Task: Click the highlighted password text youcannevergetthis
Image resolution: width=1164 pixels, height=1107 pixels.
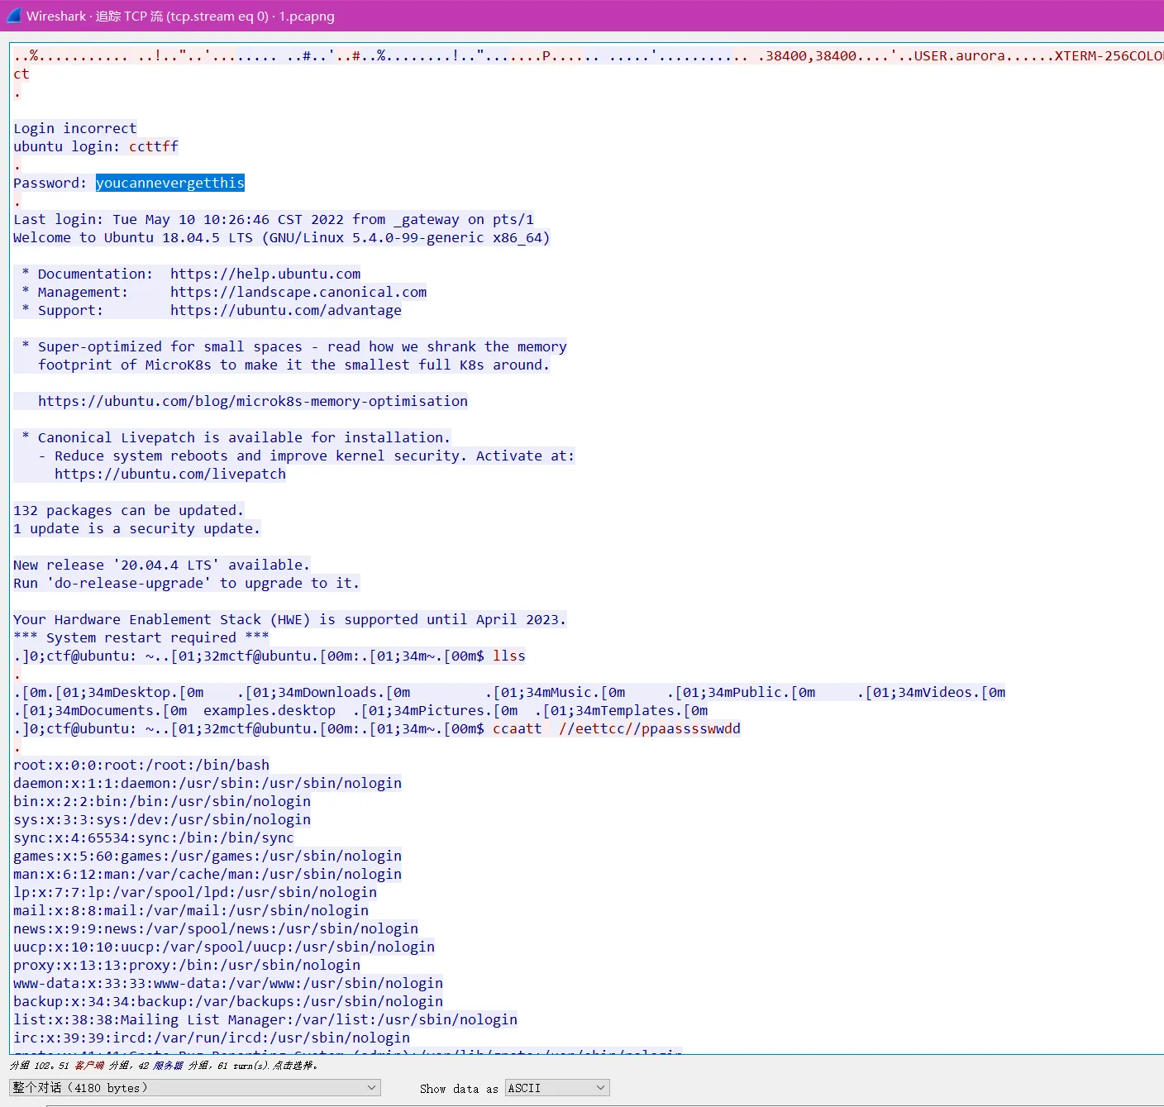Action: (x=170, y=183)
